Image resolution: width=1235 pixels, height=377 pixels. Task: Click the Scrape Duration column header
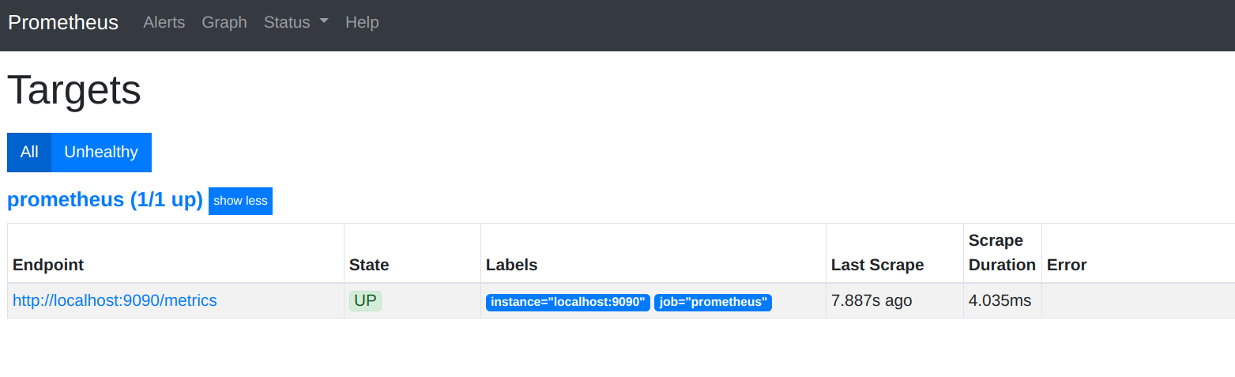pyautogui.click(x=1002, y=253)
